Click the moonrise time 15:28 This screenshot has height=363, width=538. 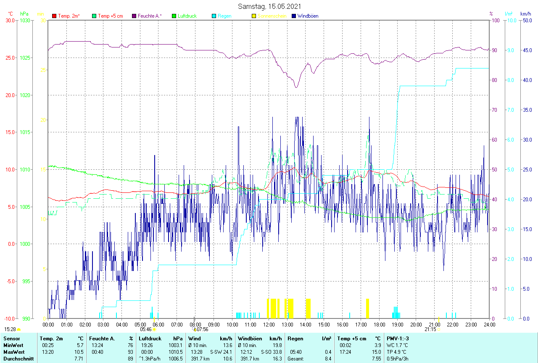[11, 329]
